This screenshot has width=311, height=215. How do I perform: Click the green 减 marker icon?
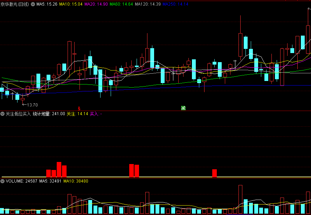(x=183, y=108)
